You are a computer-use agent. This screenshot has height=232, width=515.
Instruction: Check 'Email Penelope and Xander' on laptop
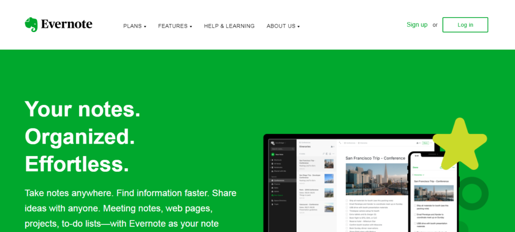[347, 204]
